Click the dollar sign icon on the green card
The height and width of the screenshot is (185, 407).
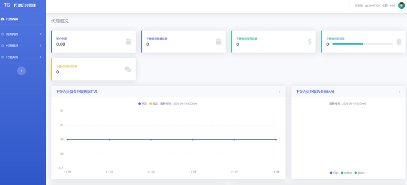[309, 42]
